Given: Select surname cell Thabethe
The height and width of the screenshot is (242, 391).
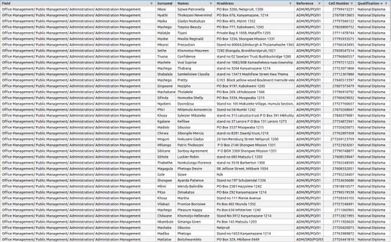Looking at the screenshot, I should 166,163.
